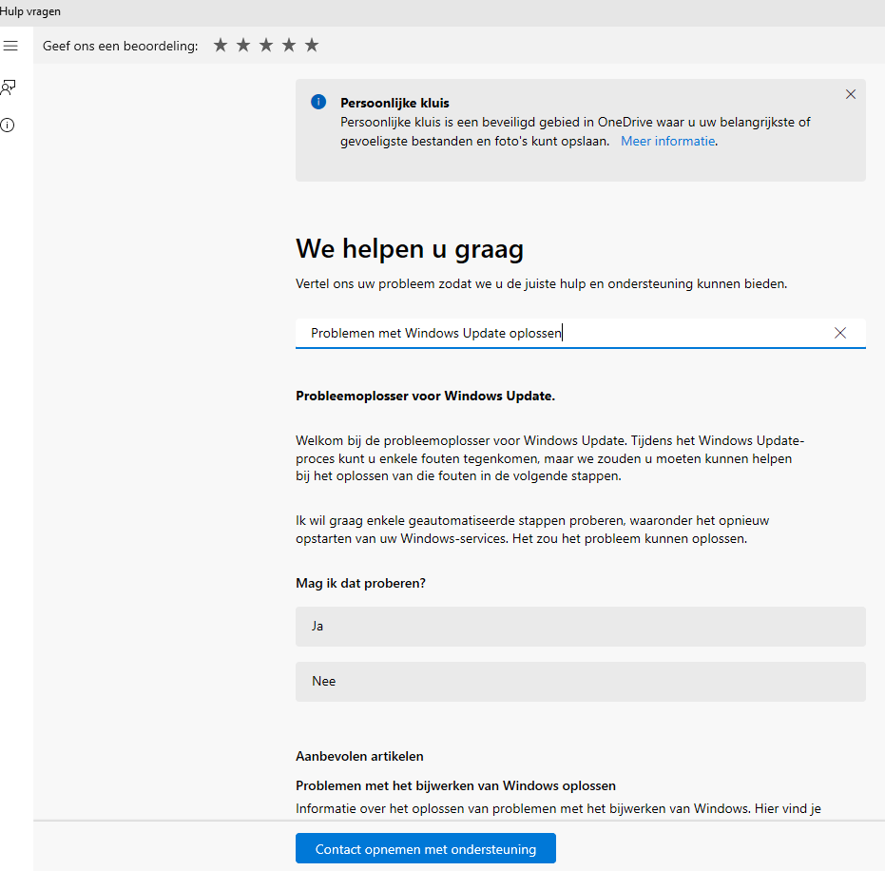885x871 pixels.
Task: Give a five-star rating
Action: click(312, 46)
